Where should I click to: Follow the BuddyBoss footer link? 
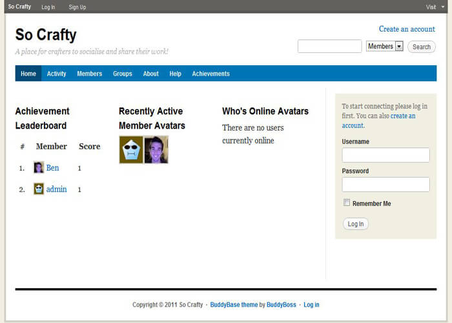[x=282, y=304]
